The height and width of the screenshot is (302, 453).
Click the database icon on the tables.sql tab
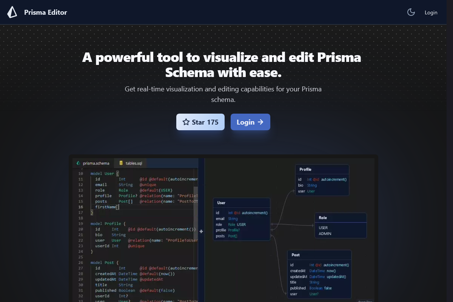120,163
